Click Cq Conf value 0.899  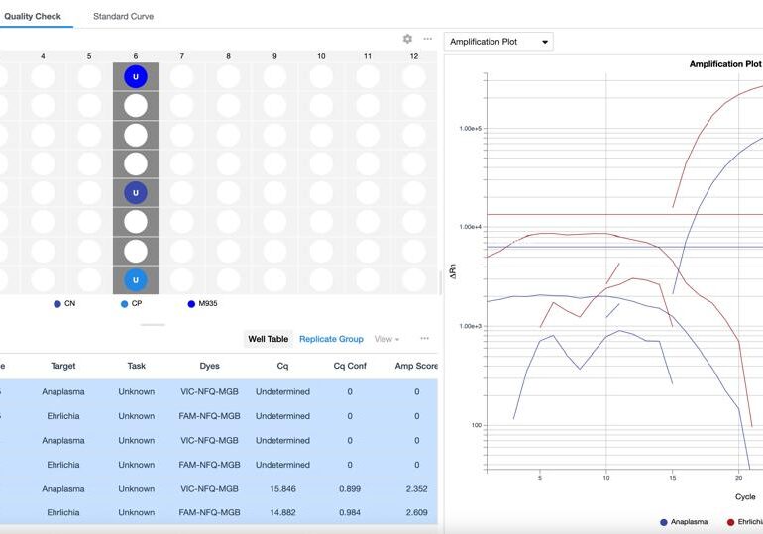(x=350, y=488)
